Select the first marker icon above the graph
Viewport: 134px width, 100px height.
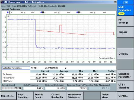click(x=9, y=12)
